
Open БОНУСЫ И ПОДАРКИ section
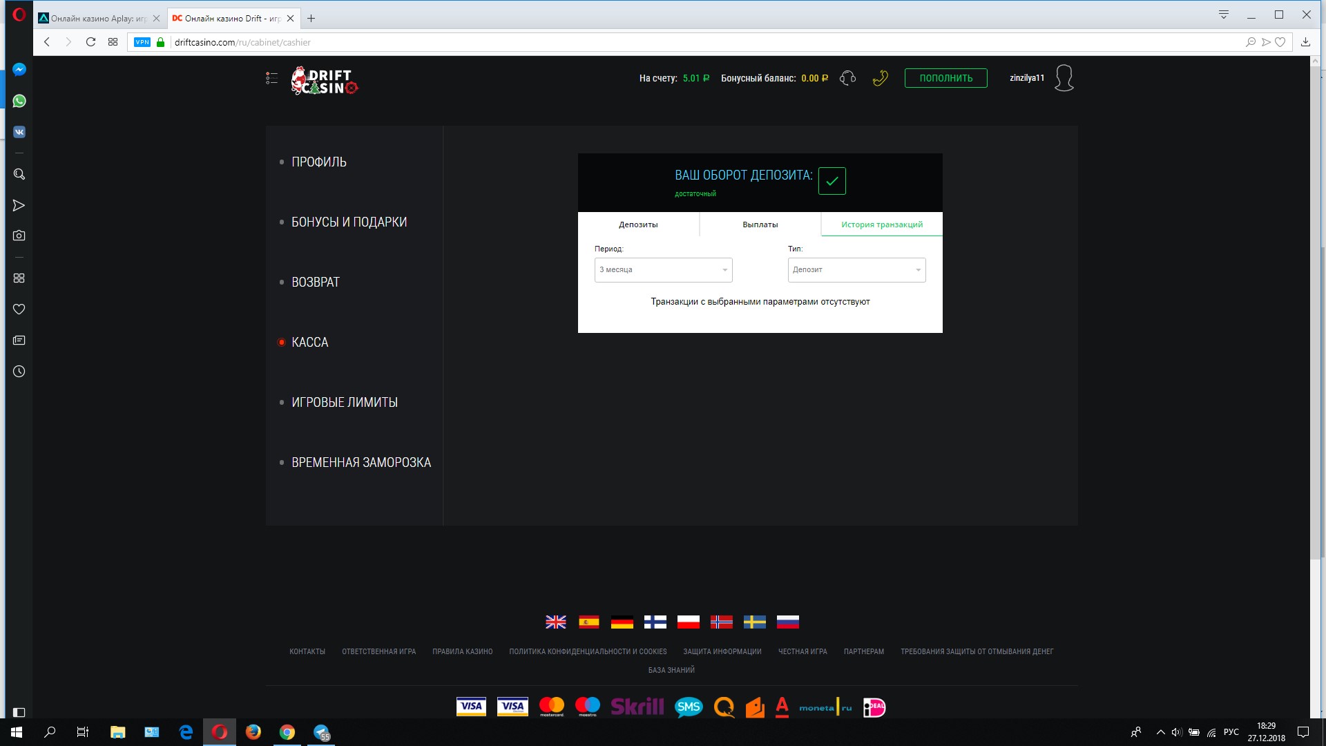(349, 222)
